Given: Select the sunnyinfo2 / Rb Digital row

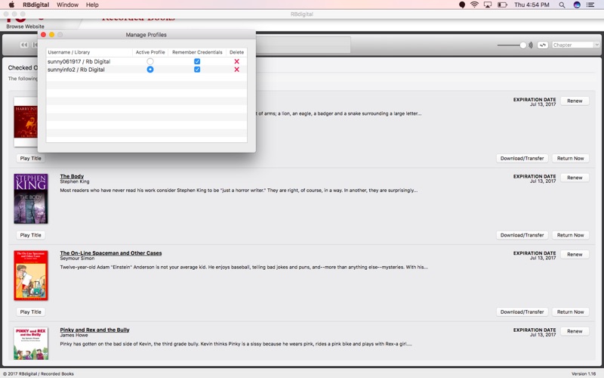Looking at the screenshot, I should point(146,70).
